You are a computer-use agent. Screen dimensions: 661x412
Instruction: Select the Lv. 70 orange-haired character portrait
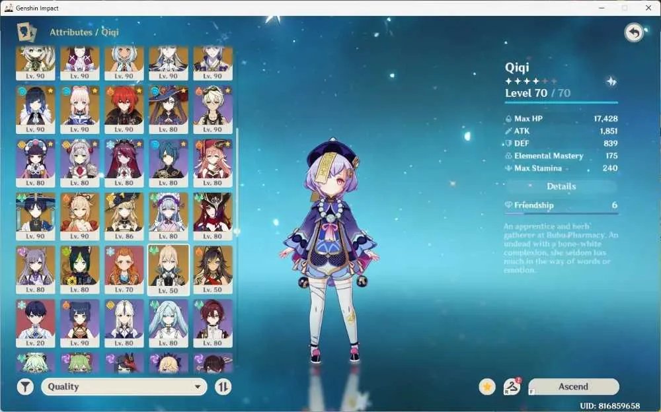124,270
